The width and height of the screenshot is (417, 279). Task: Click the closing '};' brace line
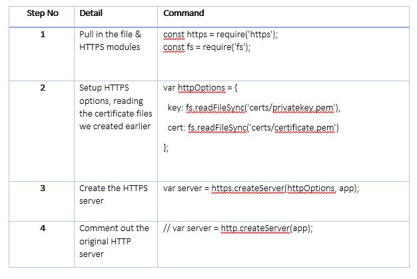167,148
